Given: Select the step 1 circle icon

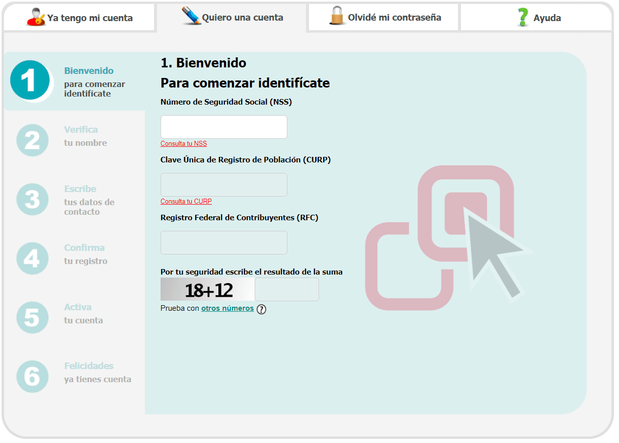Looking at the screenshot, I should point(30,81).
